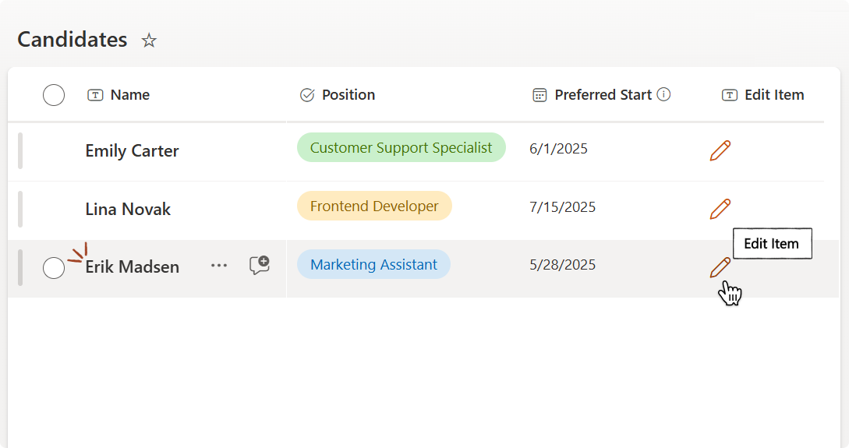849x448 pixels.
Task: Open more actions ellipsis for Erik Madsen
Action: [219, 266]
